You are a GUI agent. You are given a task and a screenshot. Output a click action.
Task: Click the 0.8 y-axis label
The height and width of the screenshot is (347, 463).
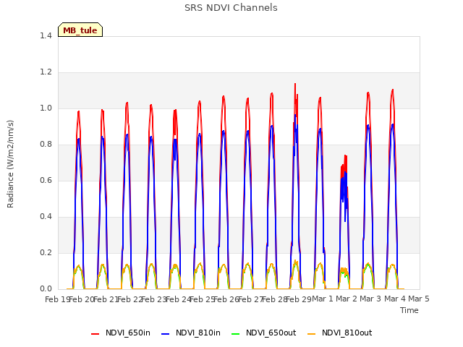(x=46, y=145)
